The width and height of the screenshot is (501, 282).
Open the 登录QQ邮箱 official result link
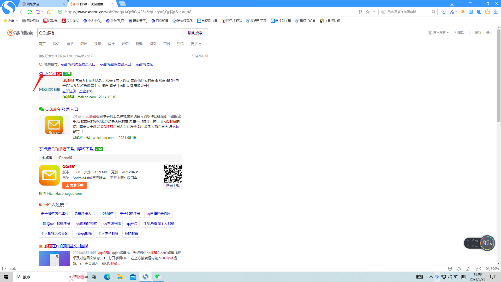[50, 74]
